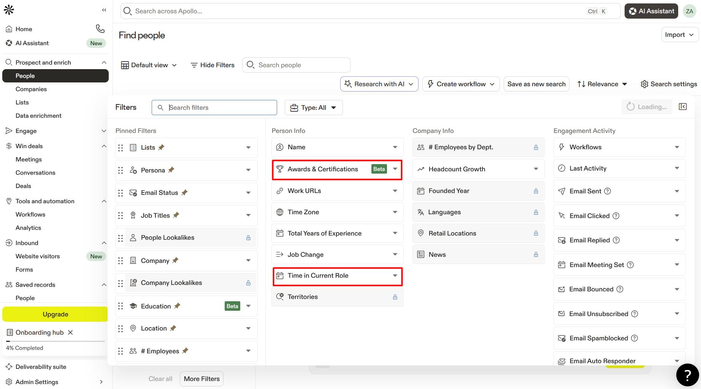Image resolution: width=701 pixels, height=389 pixels.
Task: Click the drag handle beside Job Titles
Action: (121, 215)
